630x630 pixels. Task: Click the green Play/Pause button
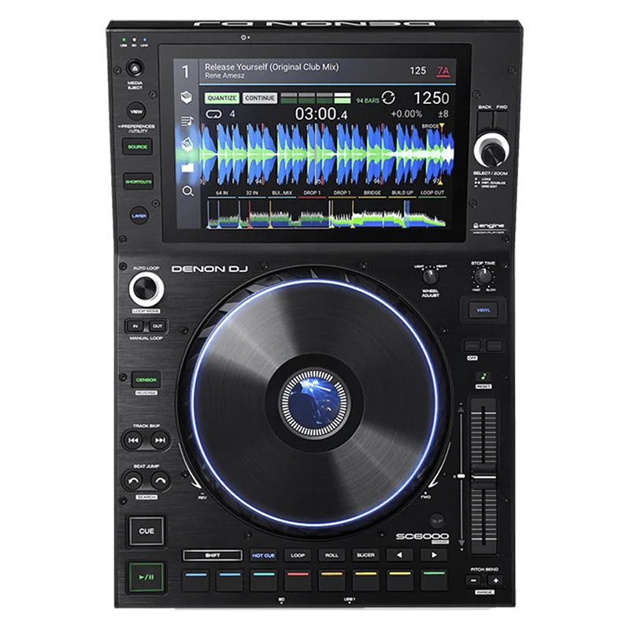(146, 577)
